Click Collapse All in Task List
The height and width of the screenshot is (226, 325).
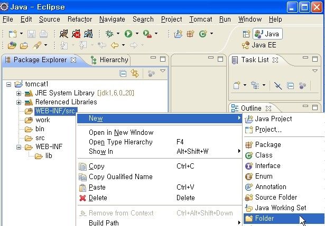point(290,85)
